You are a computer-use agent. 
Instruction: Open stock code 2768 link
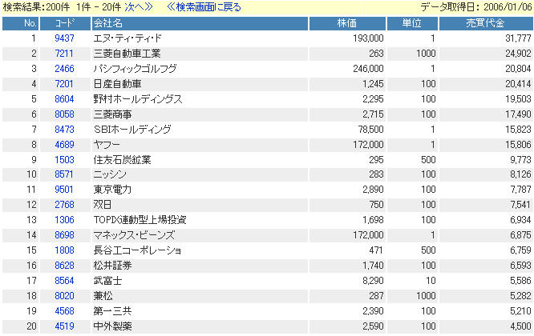point(64,205)
